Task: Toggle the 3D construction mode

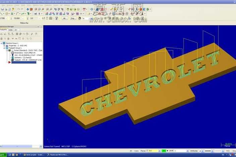Action: 131,151
